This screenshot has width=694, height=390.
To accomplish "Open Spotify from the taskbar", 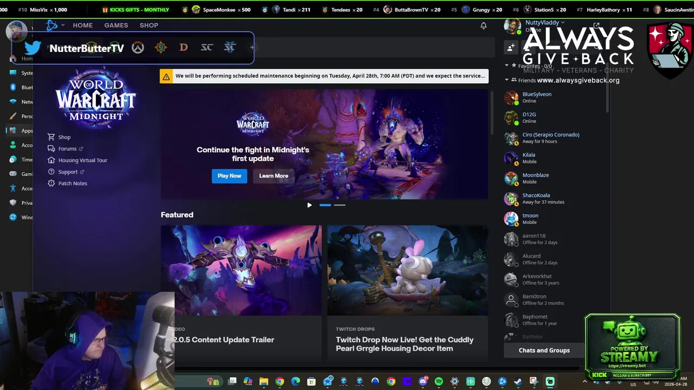I will click(439, 381).
